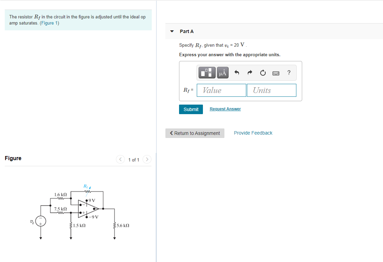383x262 pixels.
Task: Redo the last answer edit
Action: coord(250,72)
